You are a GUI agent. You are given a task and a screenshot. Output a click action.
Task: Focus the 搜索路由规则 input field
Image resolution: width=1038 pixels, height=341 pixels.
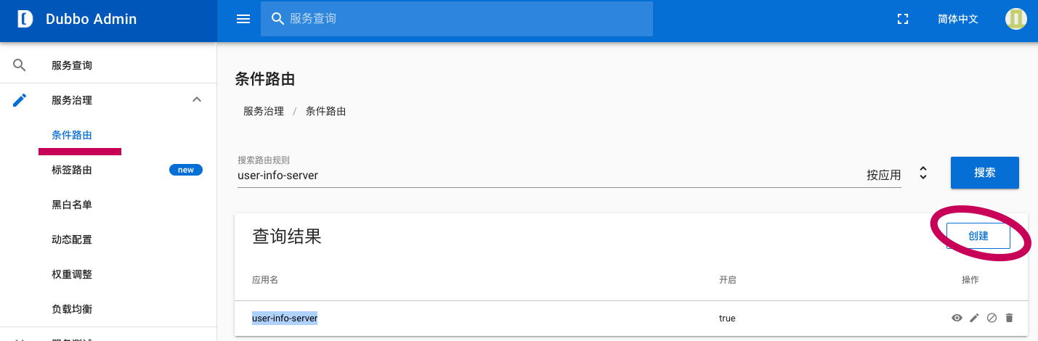(x=545, y=175)
